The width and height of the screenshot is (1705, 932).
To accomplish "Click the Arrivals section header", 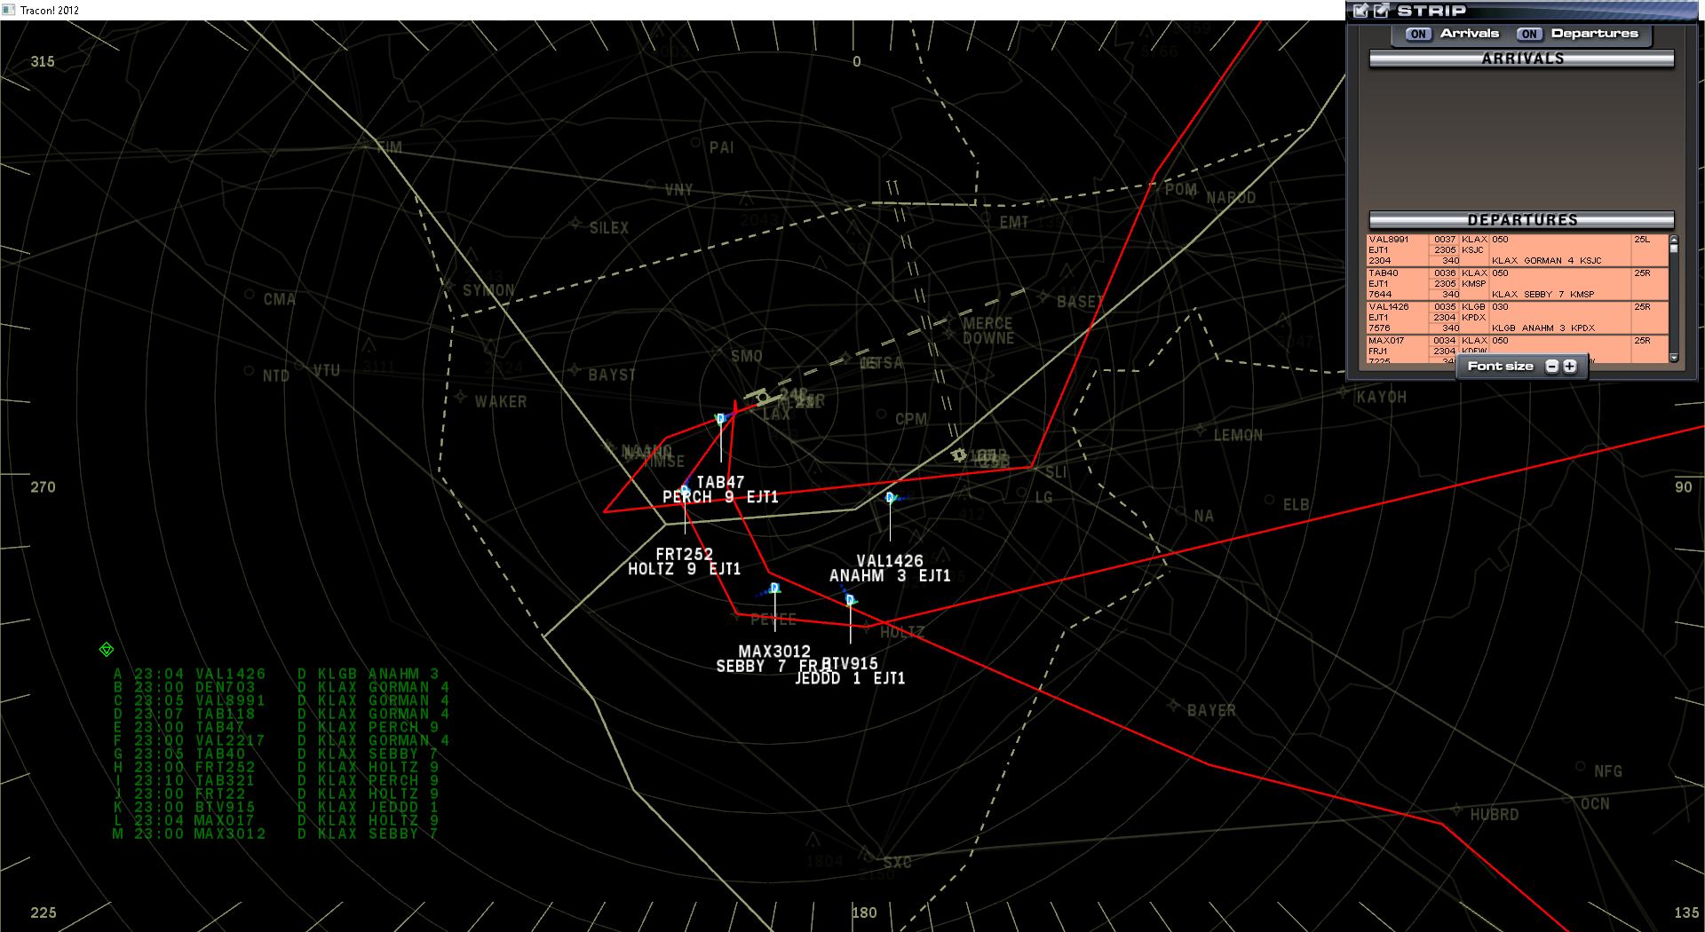I will click(1521, 59).
